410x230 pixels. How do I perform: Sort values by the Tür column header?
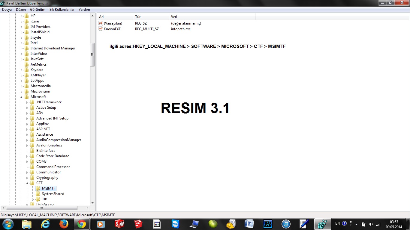pos(151,16)
